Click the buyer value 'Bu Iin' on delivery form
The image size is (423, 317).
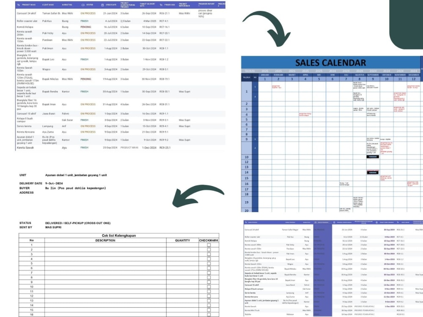click(x=76, y=188)
